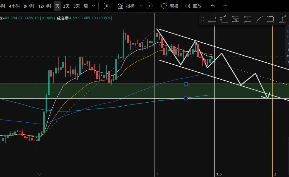Select the vertical price range tool
Viewport: 289px width, 177px height.
pyautogui.click(x=283, y=19)
